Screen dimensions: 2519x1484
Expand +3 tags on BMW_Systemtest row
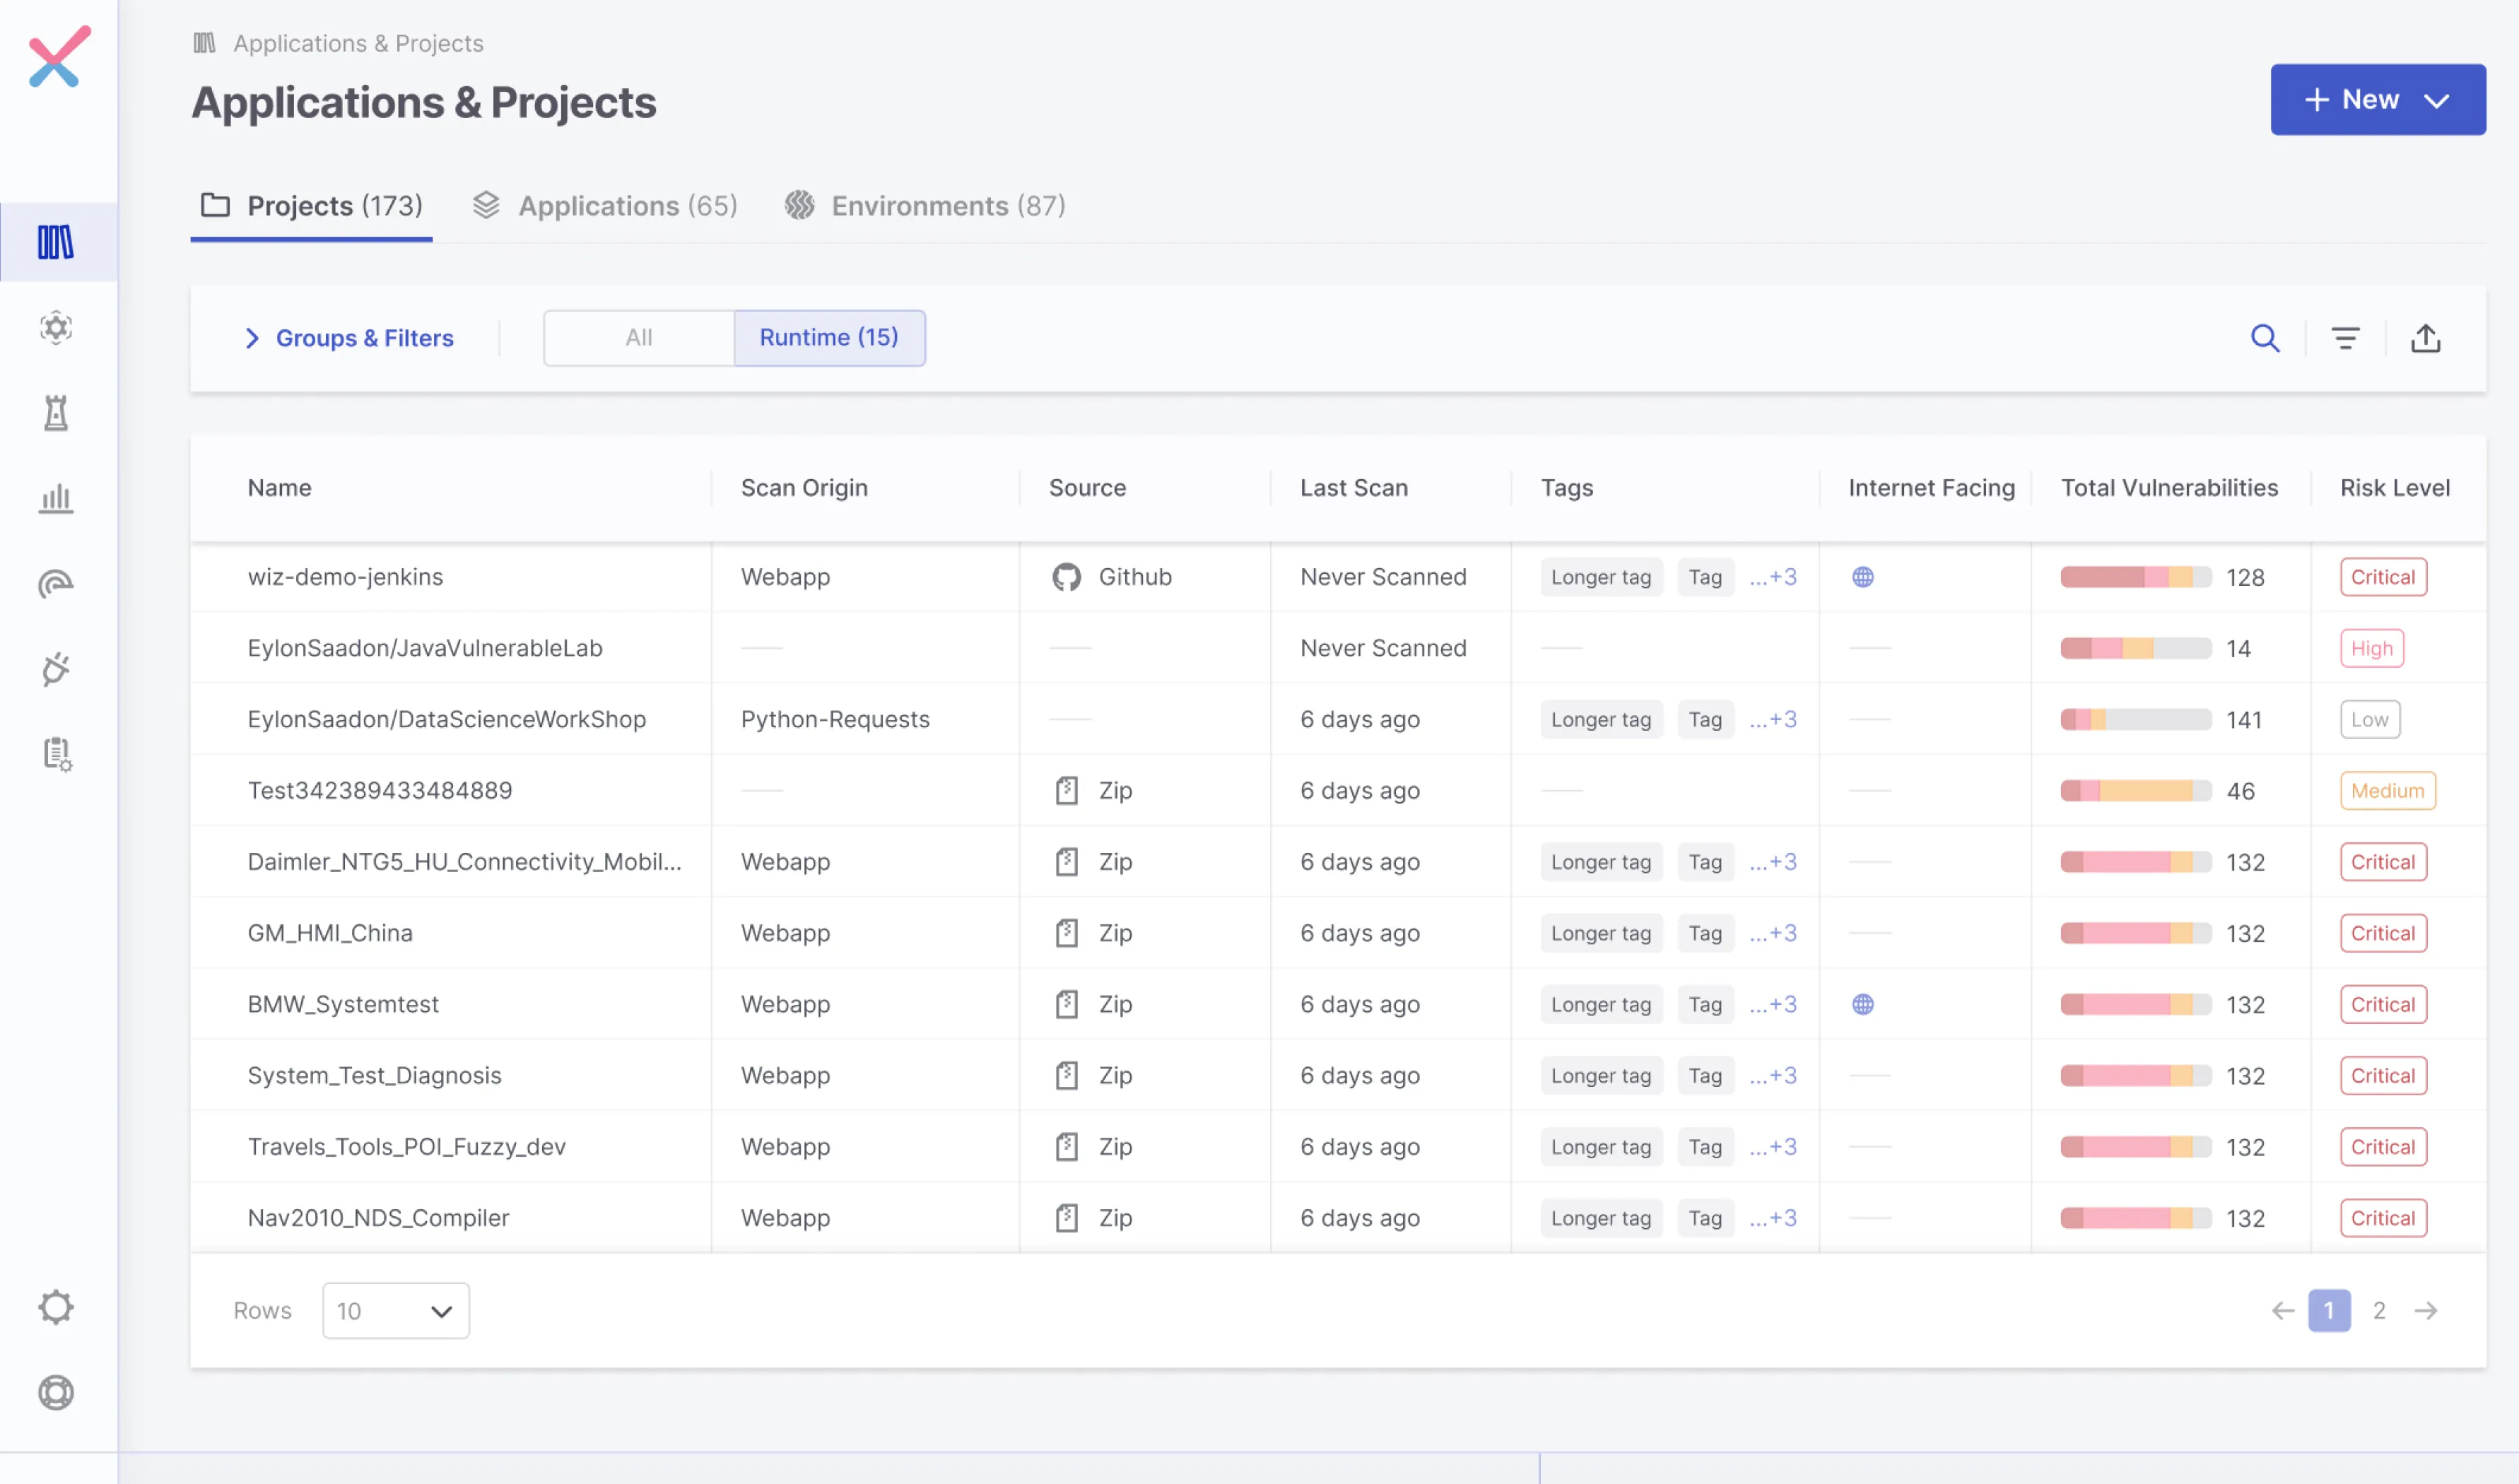pos(1773,1004)
